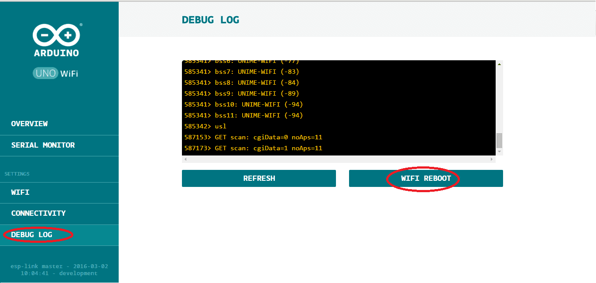Click the bss9 UNIME-WIFI (-89) log entry
This screenshot has width=596, height=283.
click(242, 93)
